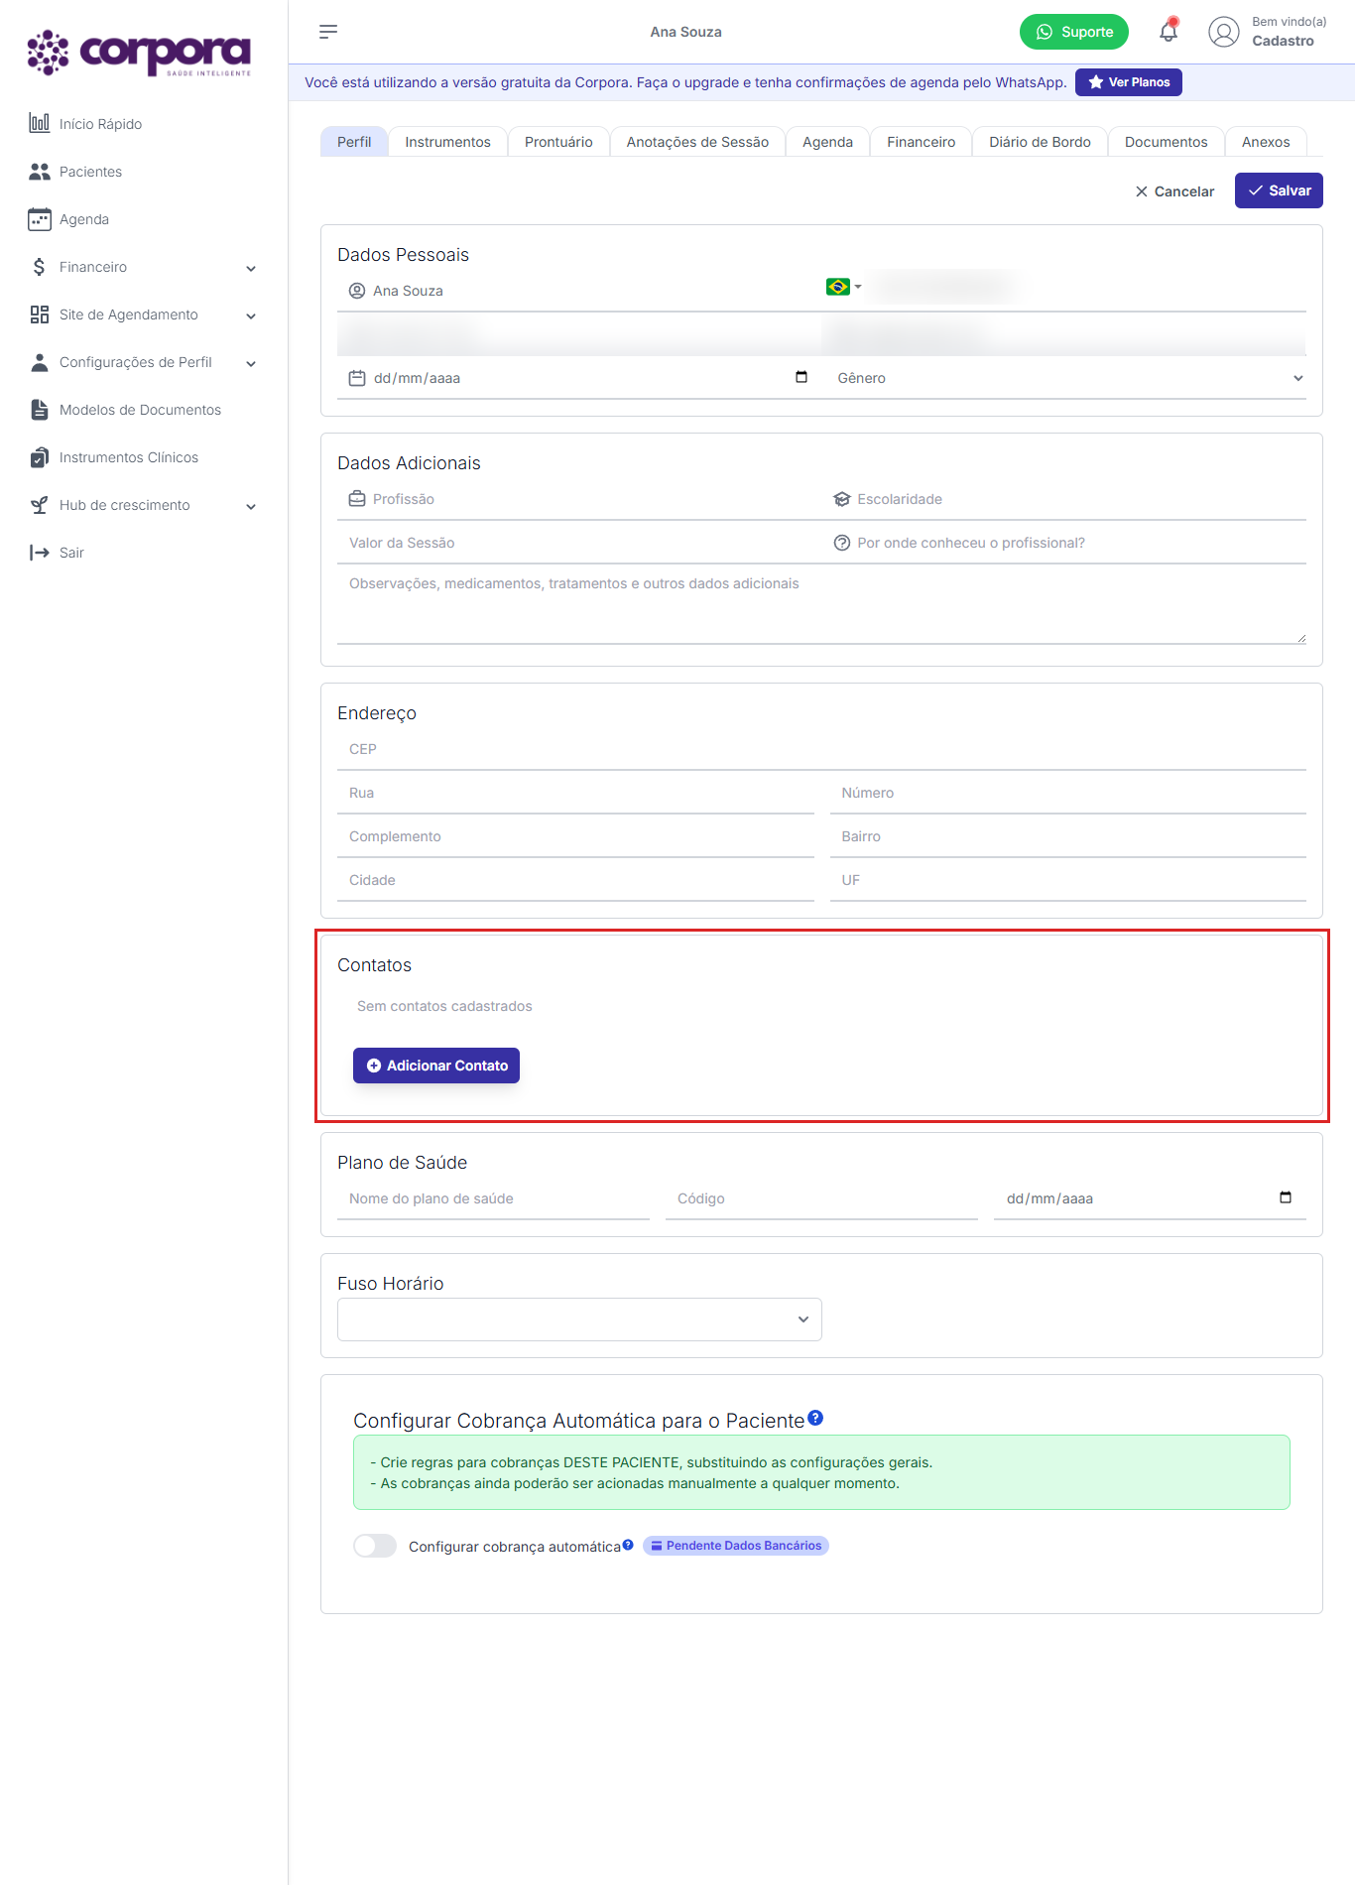This screenshot has width=1355, height=1885.
Task: Click the CEP input field
Action: click(x=821, y=749)
